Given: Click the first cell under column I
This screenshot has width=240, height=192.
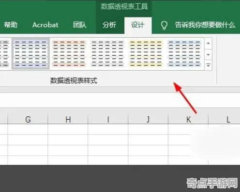Looking at the screenshot, I should click(108, 129).
